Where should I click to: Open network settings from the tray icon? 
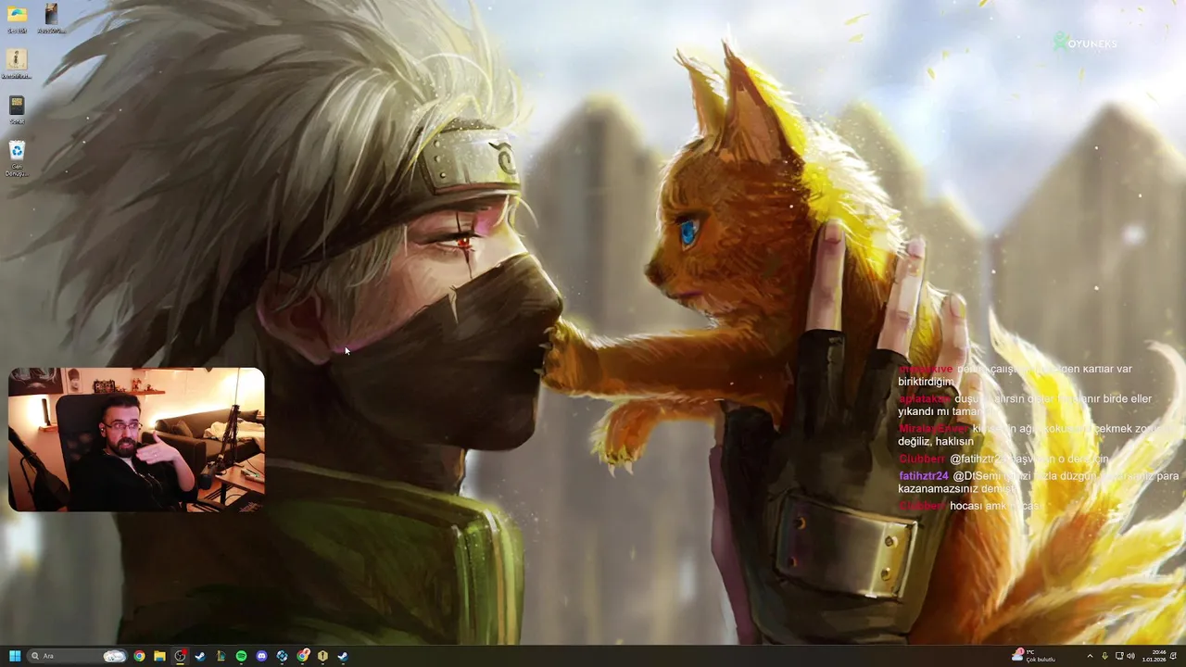[1118, 656]
